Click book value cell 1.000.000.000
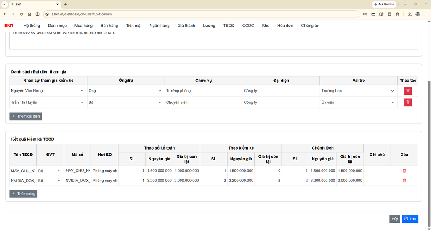Screen dimensions: 431x231 click(x=186, y=171)
